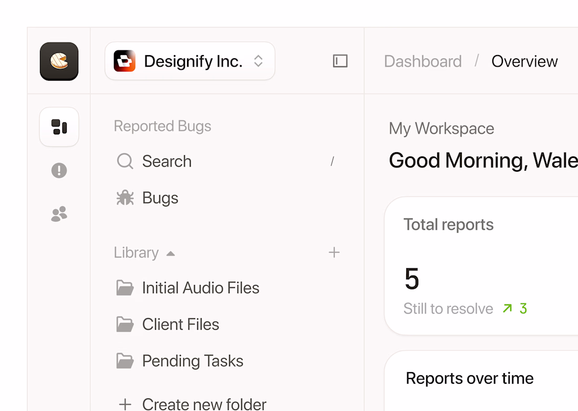Click the Reported Bugs heading
This screenshot has height=411, width=578.
(162, 127)
